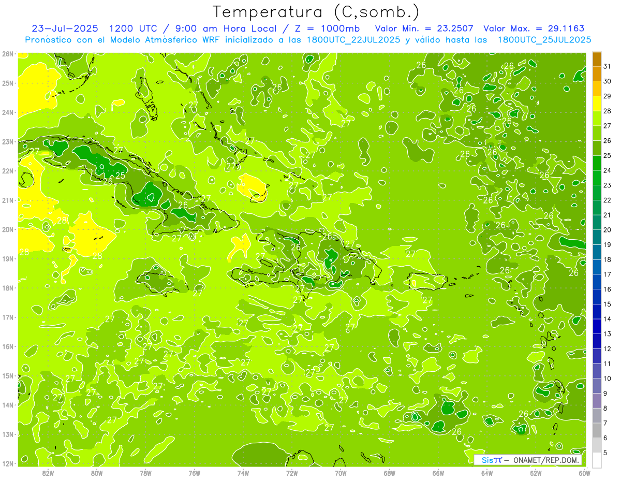Click the 22N latitude axis label
This screenshot has height=480, width=621.
pyautogui.click(x=7, y=171)
